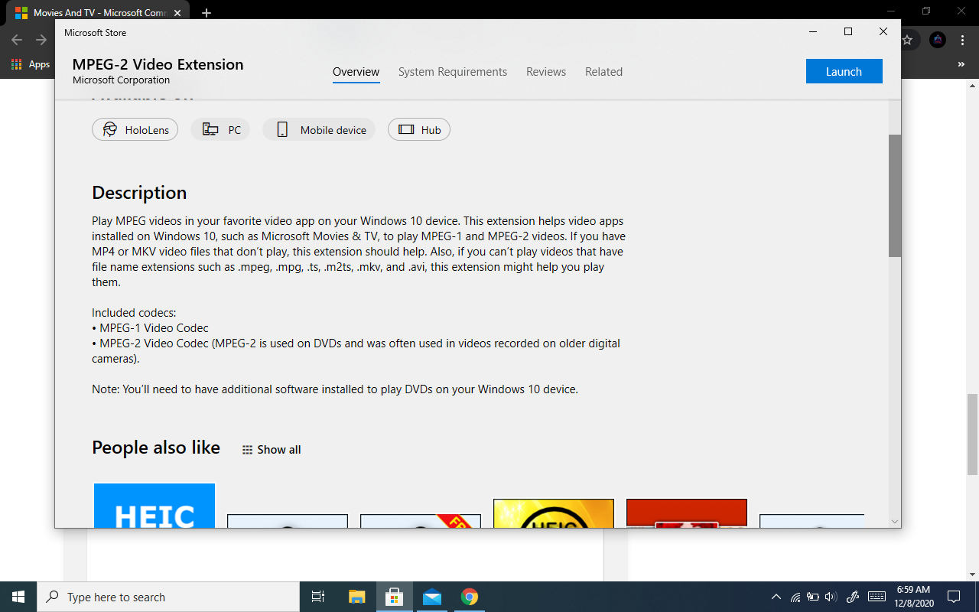The width and height of the screenshot is (979, 612).
Task: Click Chrome's back arrow
Action: click(x=17, y=40)
